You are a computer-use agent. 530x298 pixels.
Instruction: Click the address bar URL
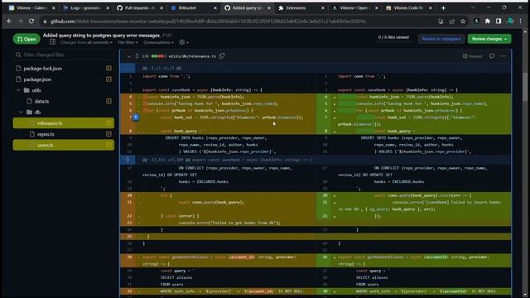click(x=208, y=22)
